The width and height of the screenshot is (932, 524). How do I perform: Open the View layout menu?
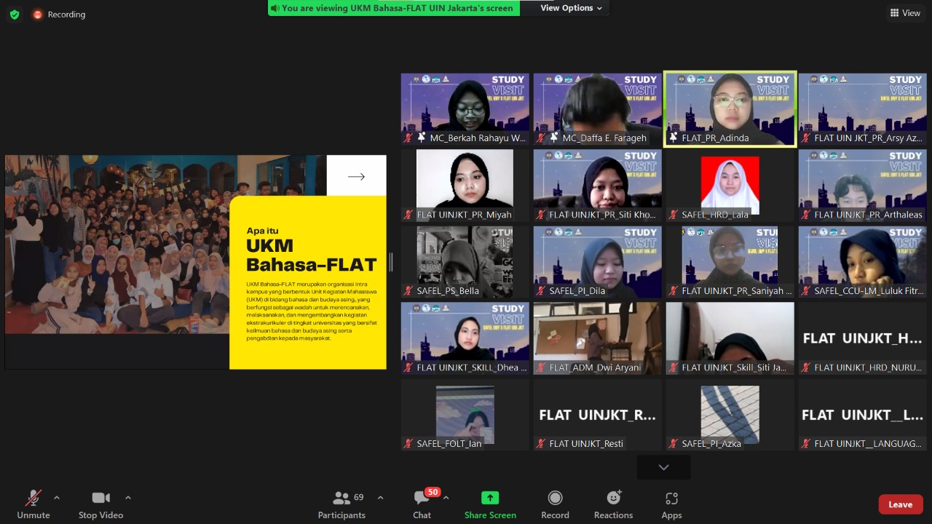click(x=905, y=13)
